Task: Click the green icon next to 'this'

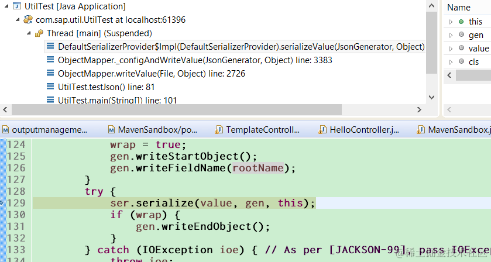Action: [461, 22]
